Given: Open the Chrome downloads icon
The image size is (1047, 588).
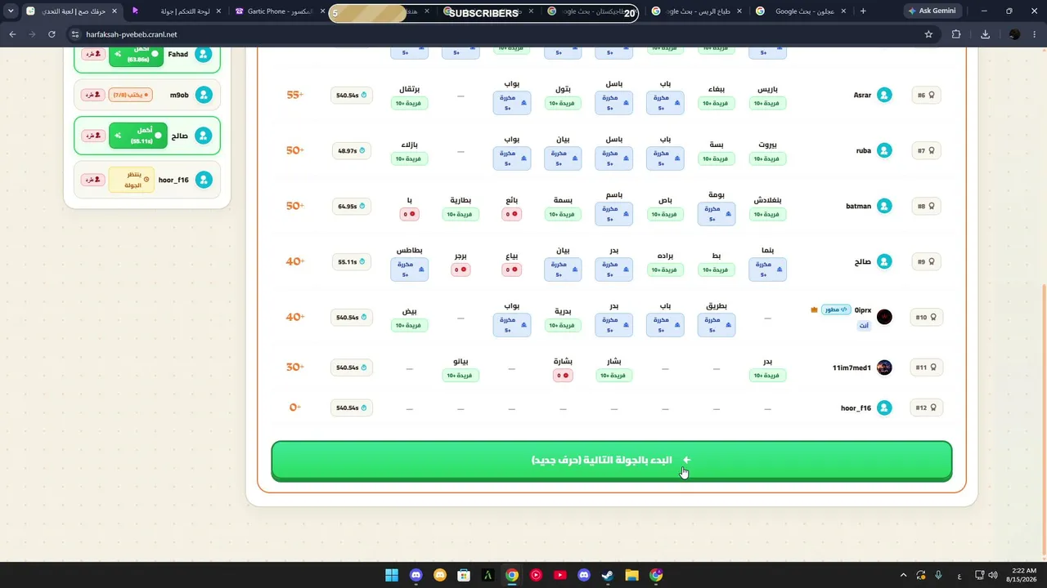Looking at the screenshot, I should point(985,34).
